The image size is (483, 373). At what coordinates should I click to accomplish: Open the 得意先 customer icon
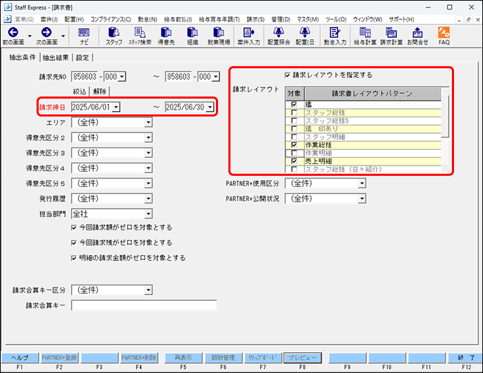click(x=166, y=36)
